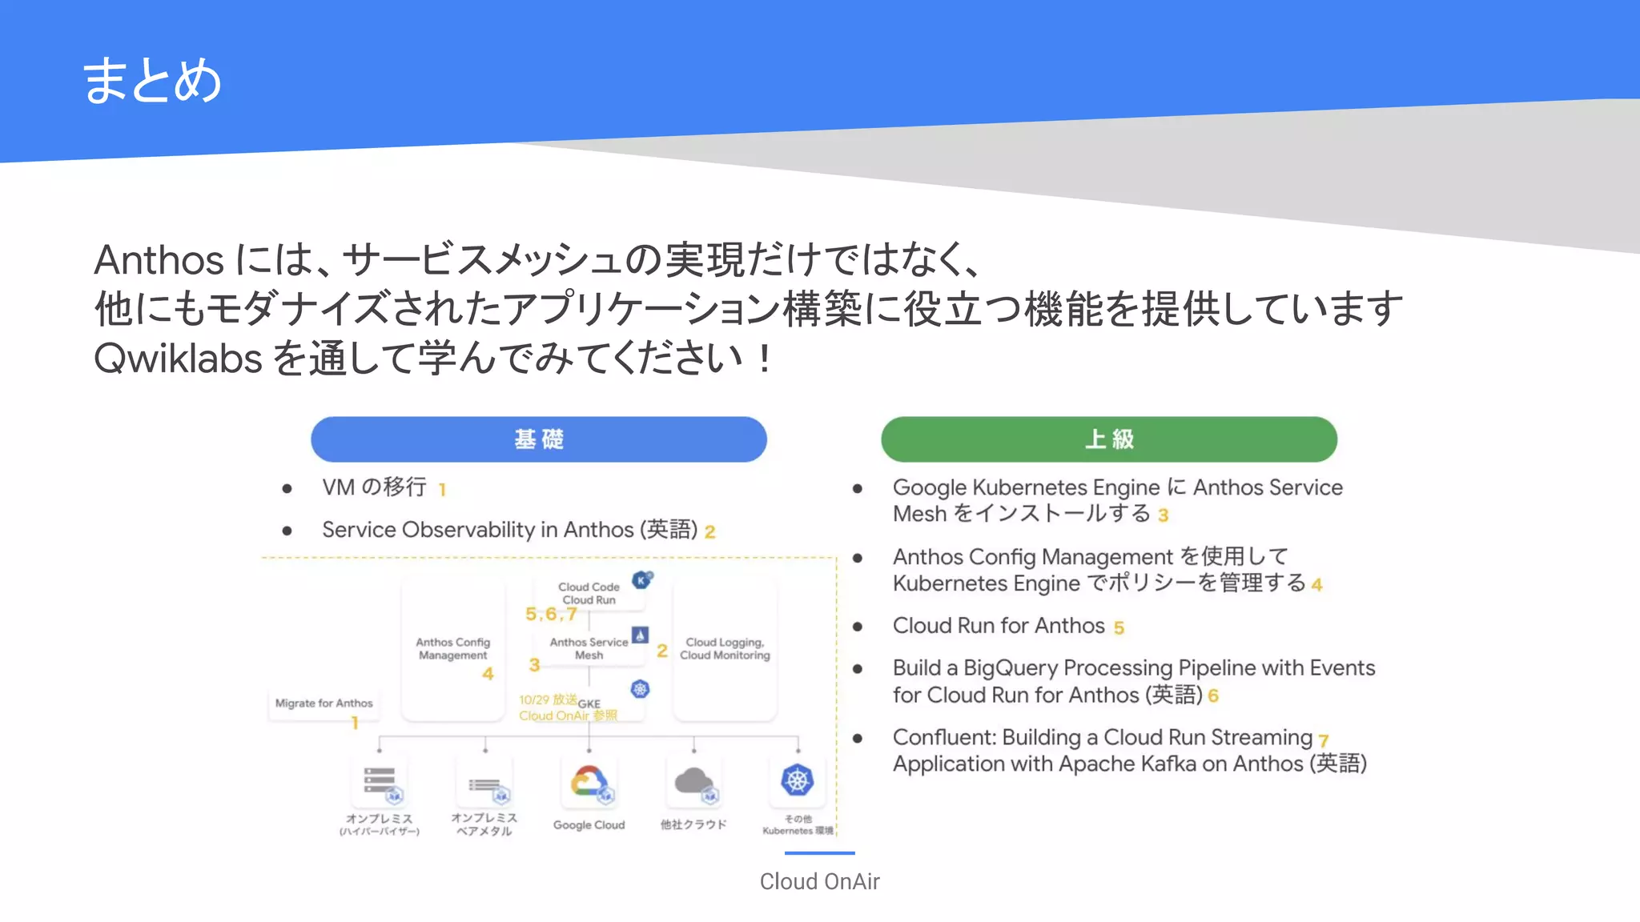Click the Anthos Service Mesh diagram label
Image resolution: width=1640 pixels, height=922 pixels.
point(589,648)
